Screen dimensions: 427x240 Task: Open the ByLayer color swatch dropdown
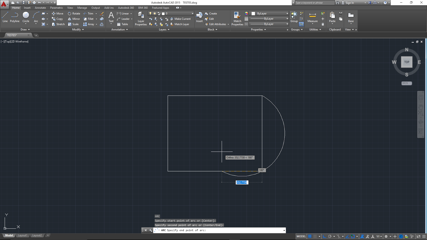click(286, 13)
